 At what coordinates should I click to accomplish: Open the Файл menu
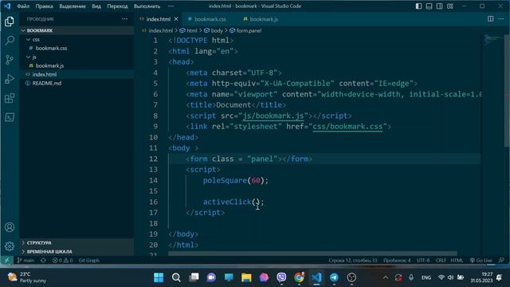tap(23, 6)
